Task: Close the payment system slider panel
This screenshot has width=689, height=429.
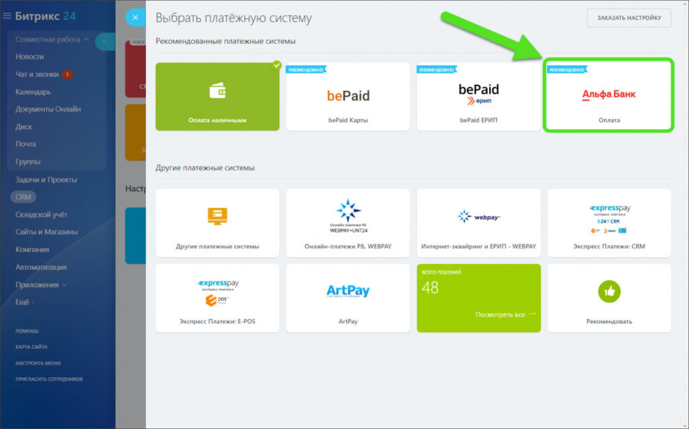Action: [135, 18]
